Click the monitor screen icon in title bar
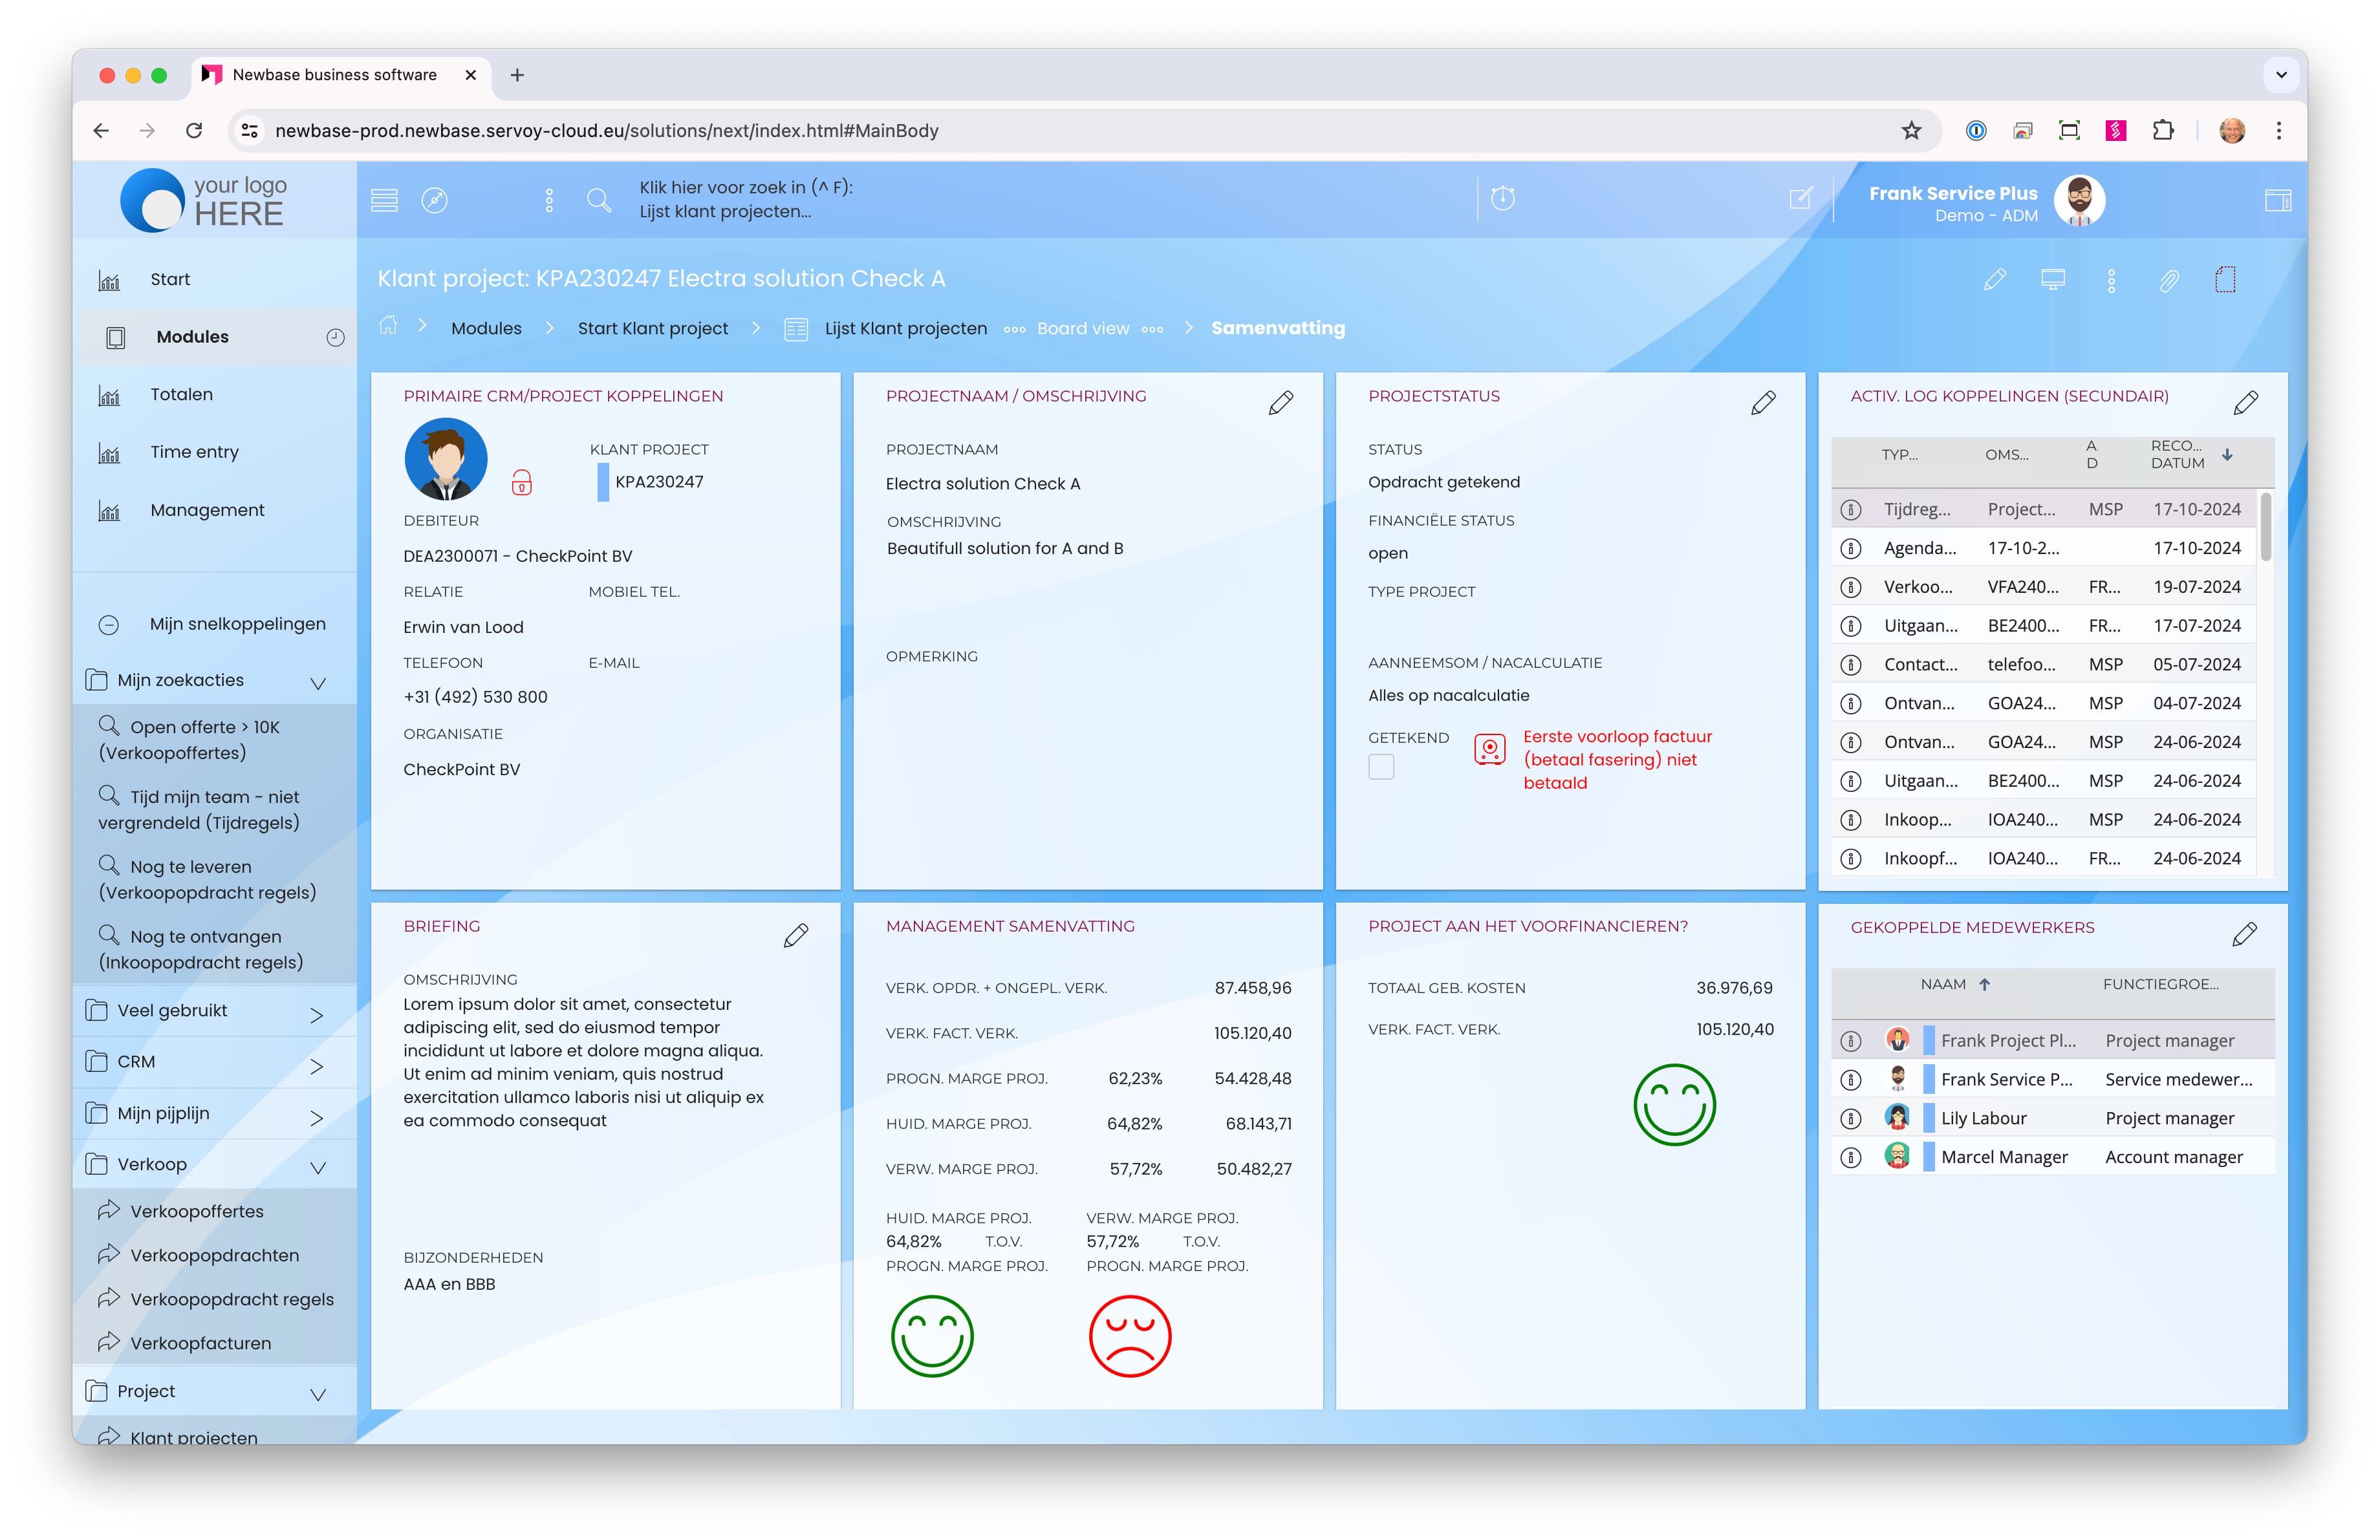 [x=2052, y=280]
